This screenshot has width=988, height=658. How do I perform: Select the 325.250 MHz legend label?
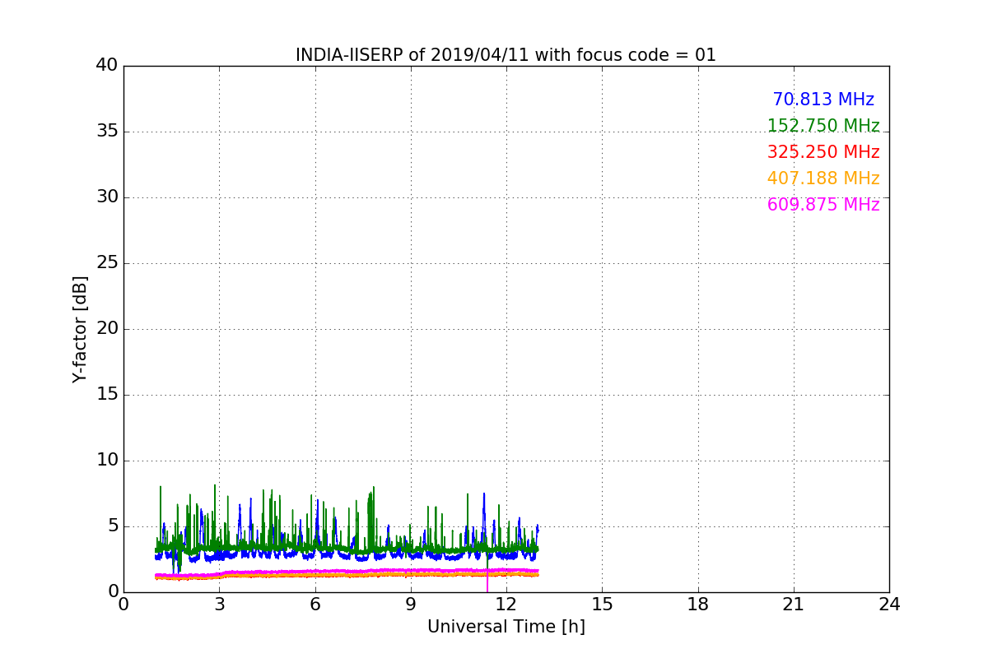(x=823, y=152)
